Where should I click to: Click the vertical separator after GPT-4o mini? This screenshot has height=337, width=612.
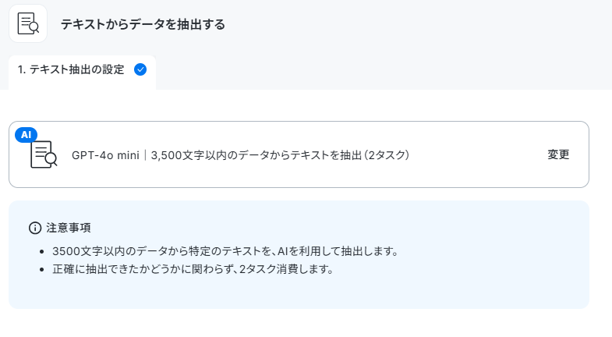coord(145,155)
